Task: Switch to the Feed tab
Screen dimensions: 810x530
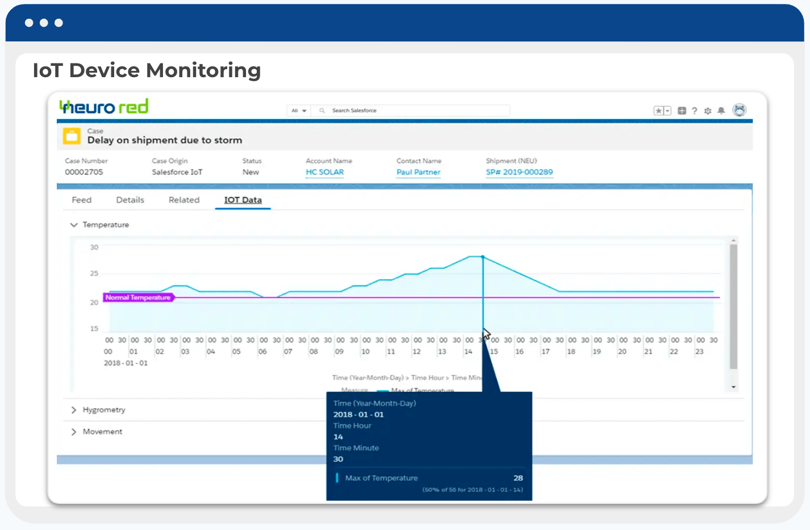Action: pos(81,200)
